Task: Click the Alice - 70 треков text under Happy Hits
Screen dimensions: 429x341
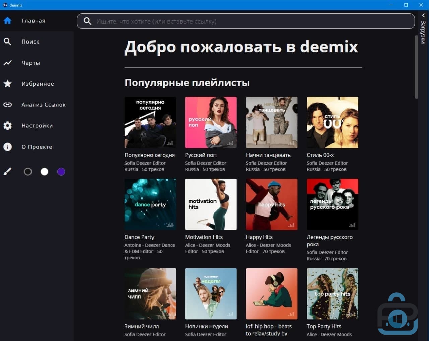Action: pyautogui.click(x=268, y=248)
